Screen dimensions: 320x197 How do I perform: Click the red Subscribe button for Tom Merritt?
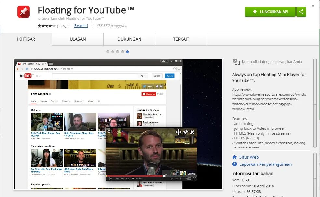149,94
